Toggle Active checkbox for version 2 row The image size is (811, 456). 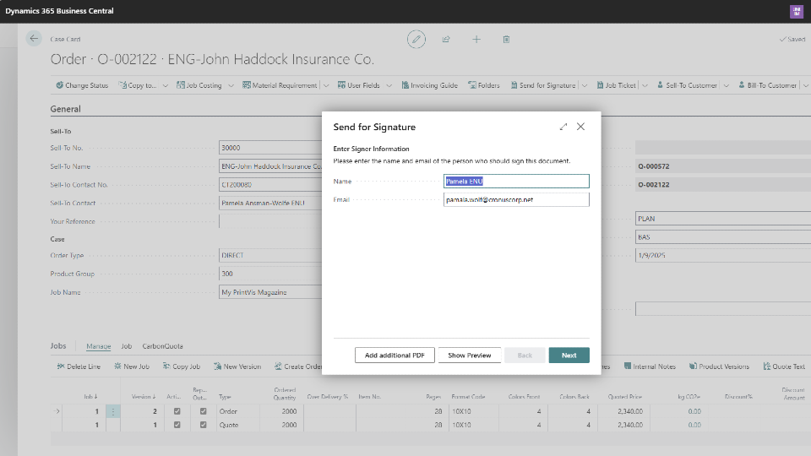177,411
